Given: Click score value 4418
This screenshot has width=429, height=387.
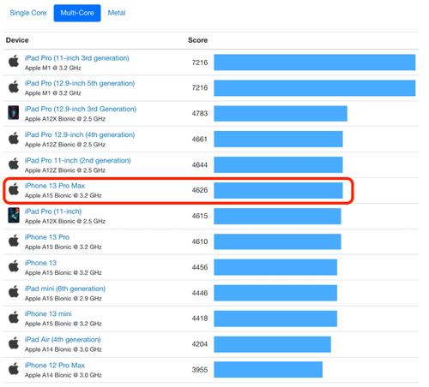Looking at the screenshot, I should pos(200,319).
